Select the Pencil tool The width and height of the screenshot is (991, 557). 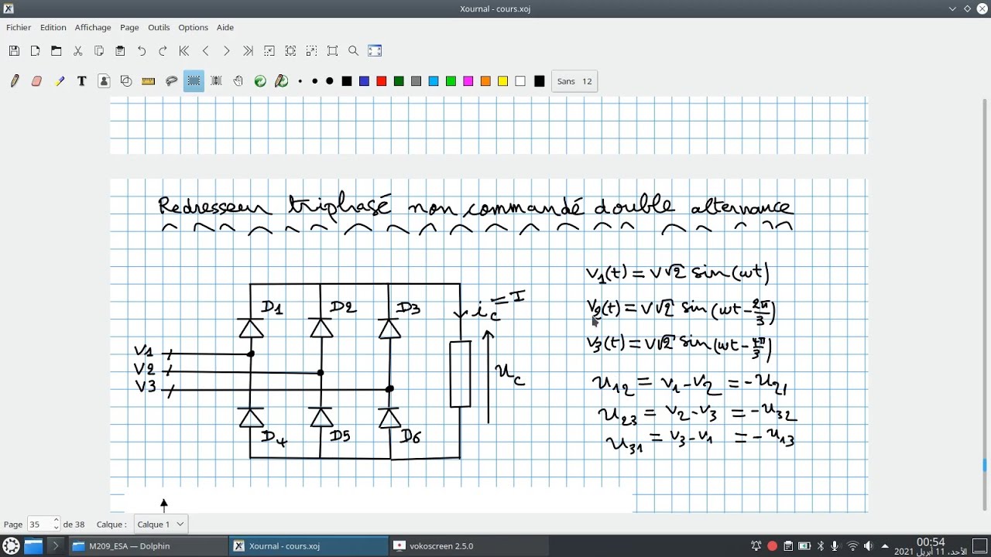point(15,81)
